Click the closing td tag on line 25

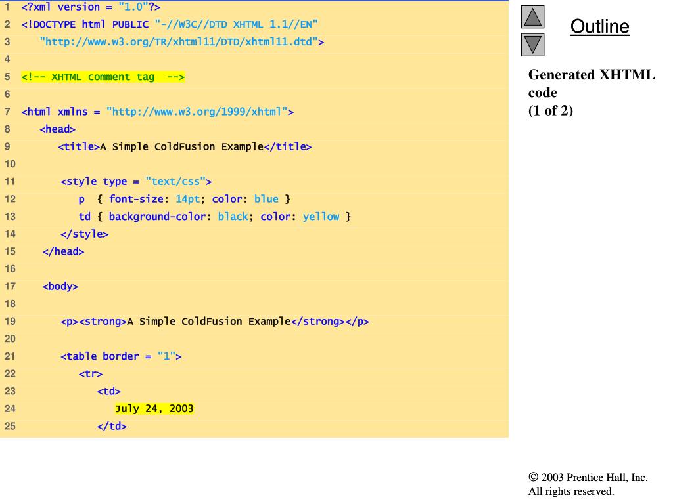click(x=112, y=427)
